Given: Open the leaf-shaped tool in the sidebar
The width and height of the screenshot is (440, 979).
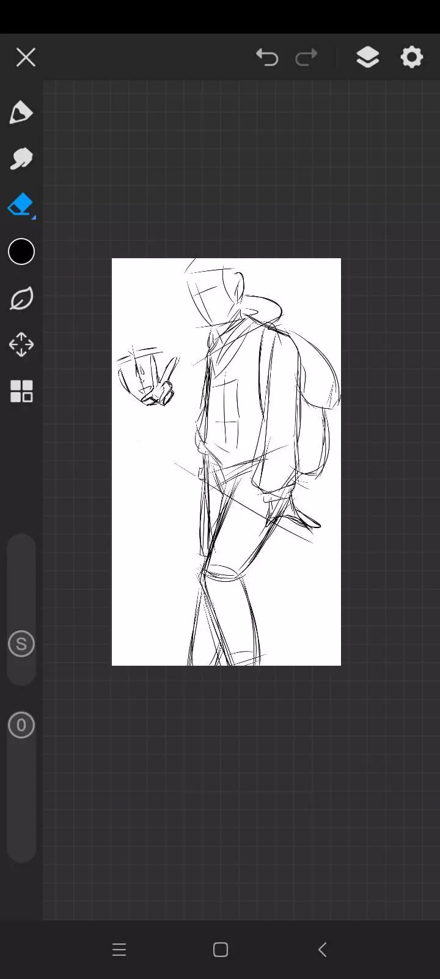Looking at the screenshot, I should click(21, 299).
